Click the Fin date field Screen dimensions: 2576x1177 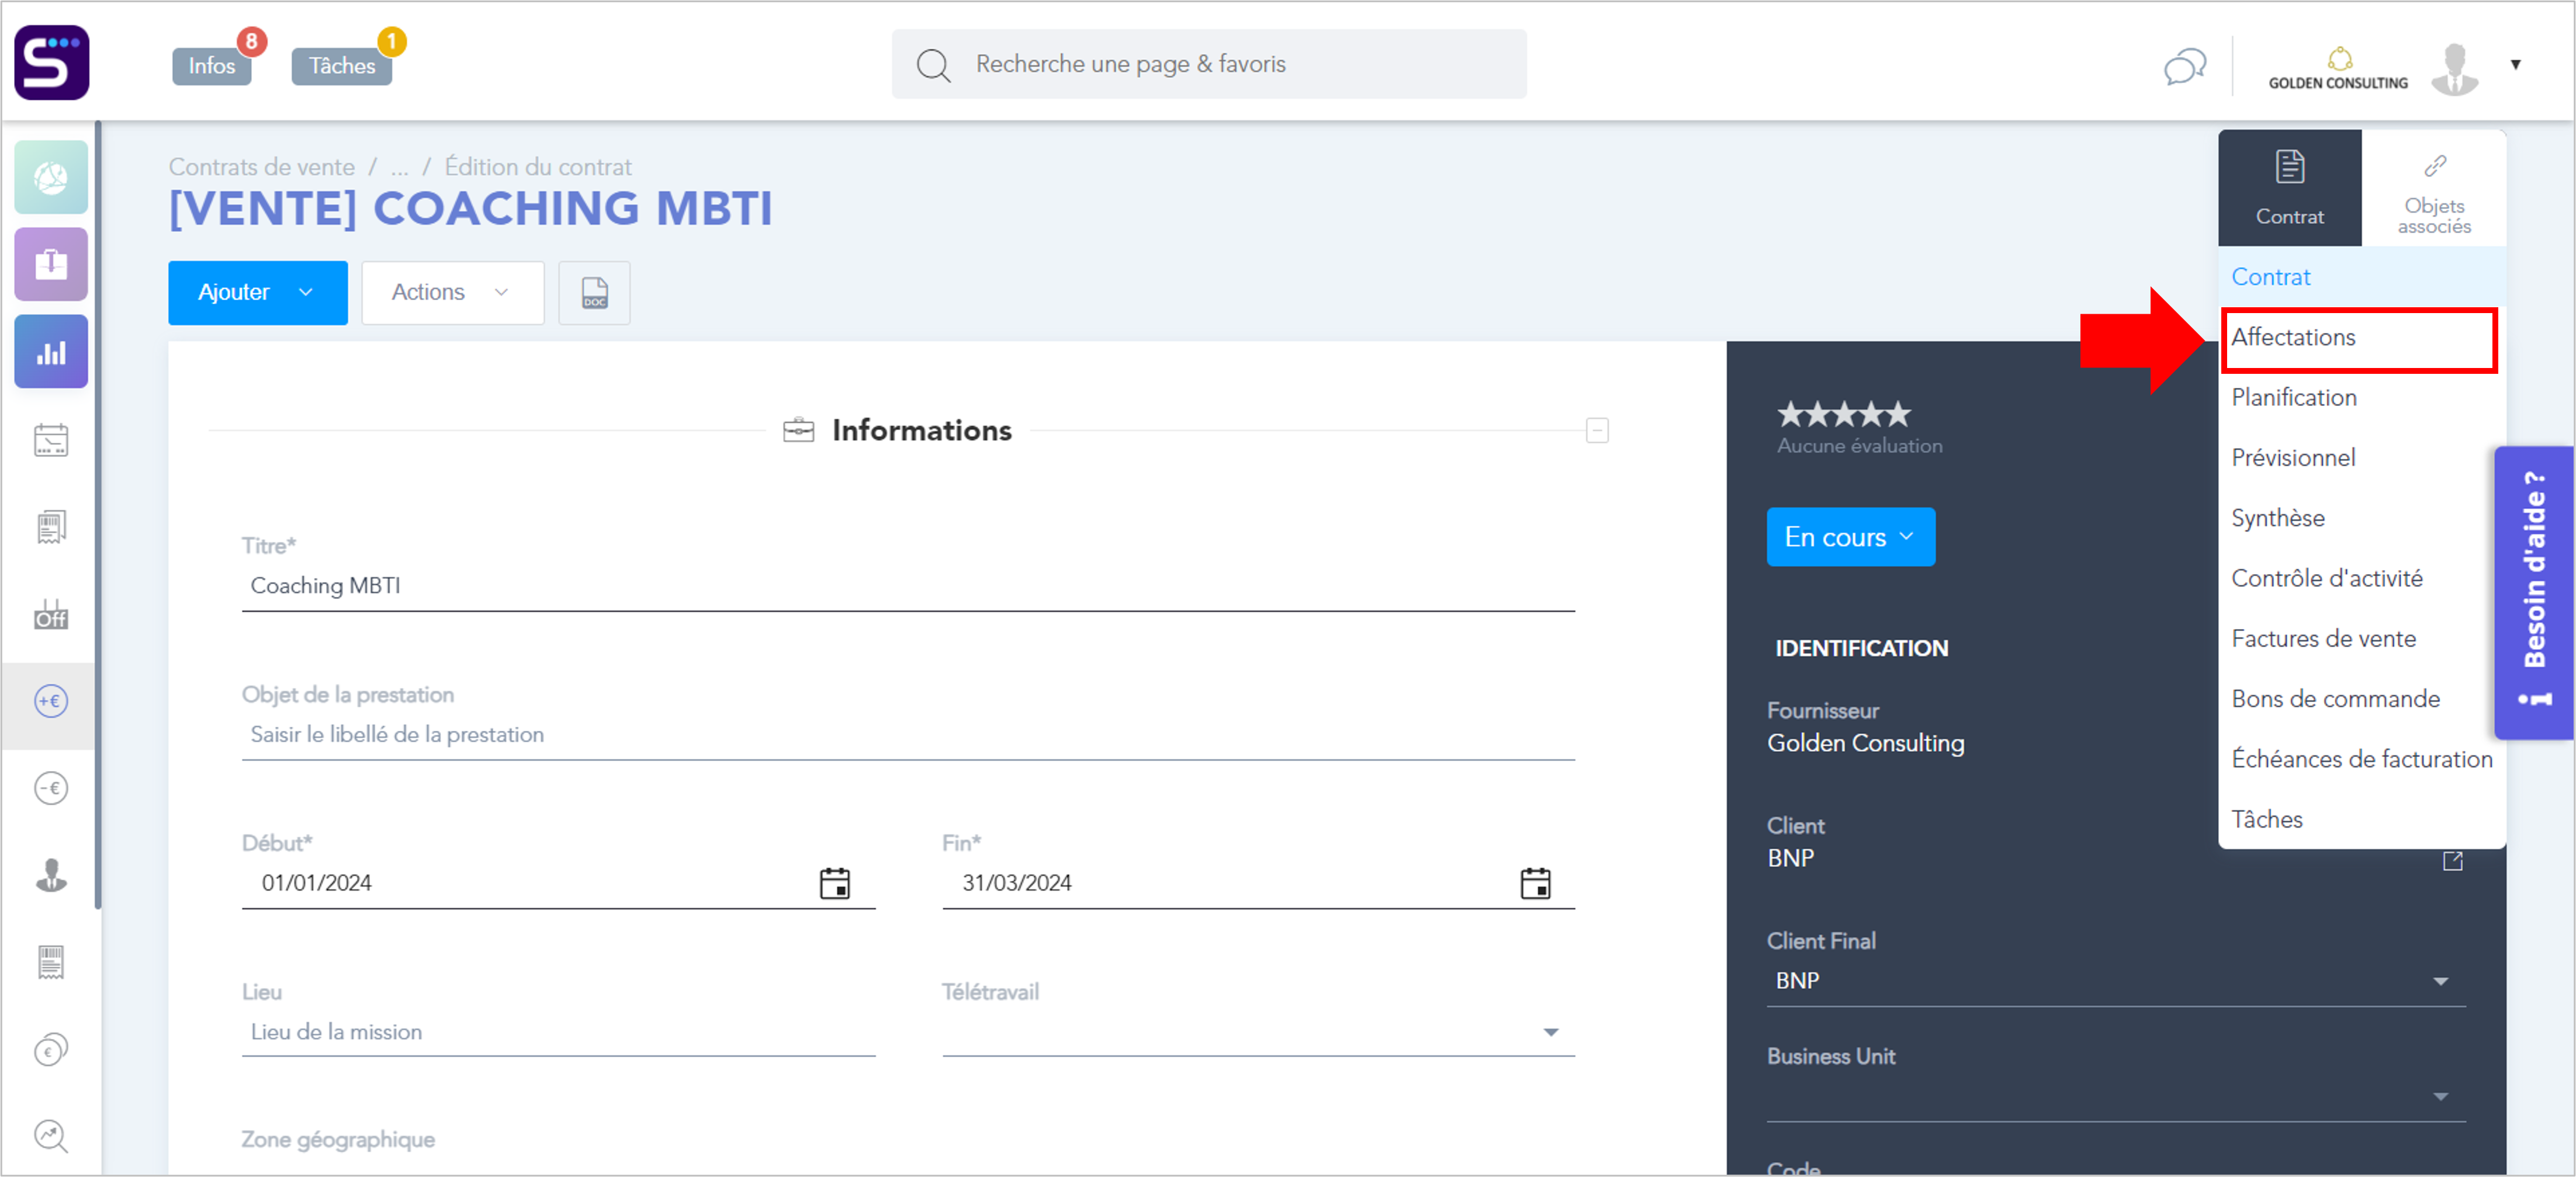[x=1258, y=883]
